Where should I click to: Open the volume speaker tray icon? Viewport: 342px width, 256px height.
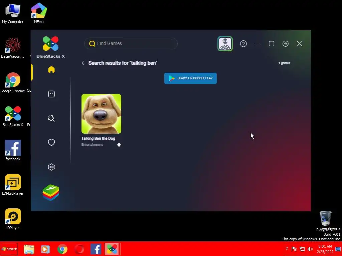tap(310, 249)
